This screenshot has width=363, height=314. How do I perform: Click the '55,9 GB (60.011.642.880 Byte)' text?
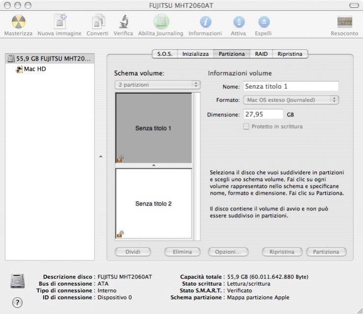268,277
